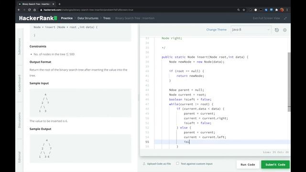This screenshot has height=172, width=306.
Task: Open the Extensions puzzle piece menu
Action: tap(276, 10)
